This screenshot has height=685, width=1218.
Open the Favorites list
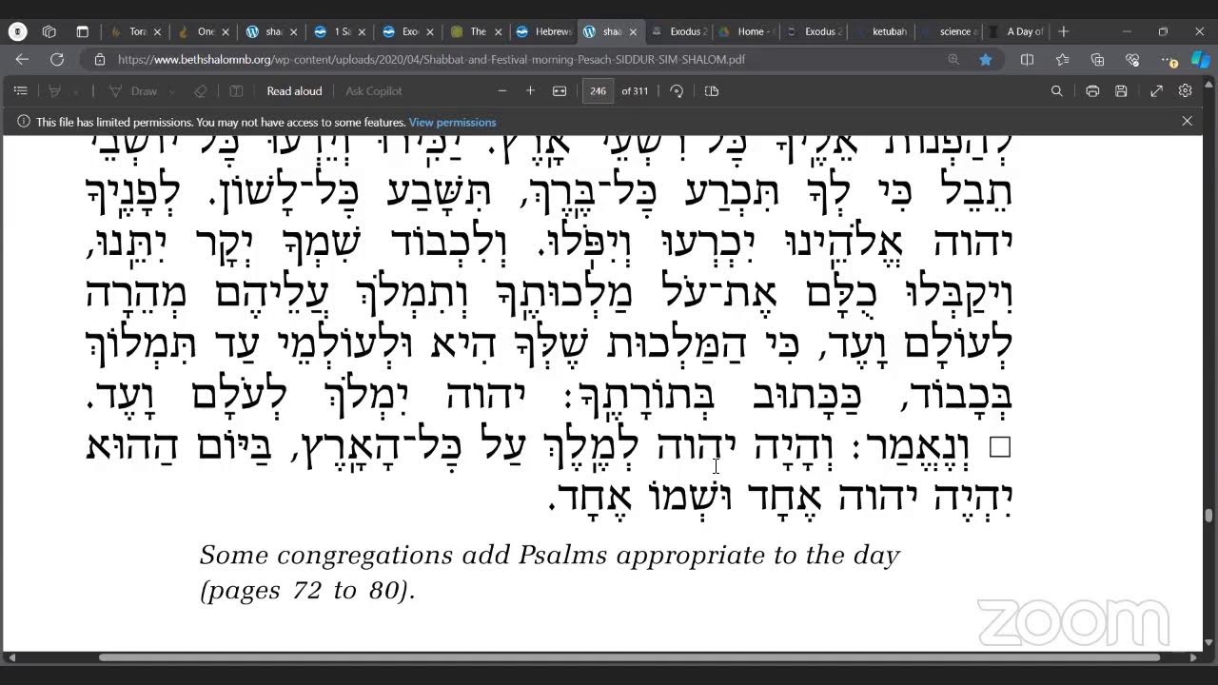(x=1062, y=59)
